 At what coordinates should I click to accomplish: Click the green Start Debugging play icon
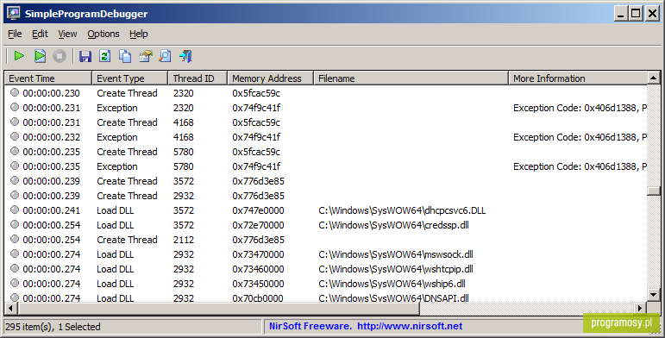(x=19, y=56)
